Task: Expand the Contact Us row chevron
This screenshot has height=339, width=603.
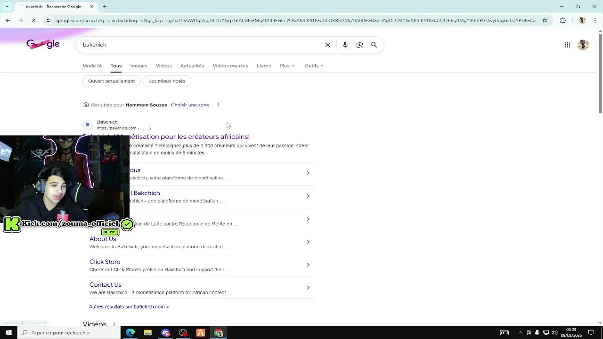Action: (308, 288)
